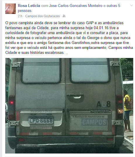Click the '2 h' post timestamp
Screen dimensions: 135x157
[x=20, y=16]
